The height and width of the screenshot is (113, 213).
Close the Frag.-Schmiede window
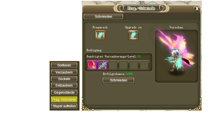(197, 8)
